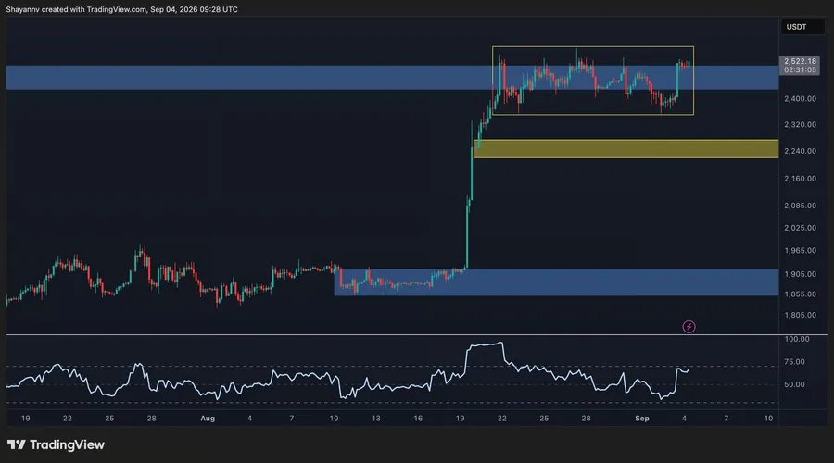
Task: Click the TradingView logo at bottom left
Action: (56, 444)
